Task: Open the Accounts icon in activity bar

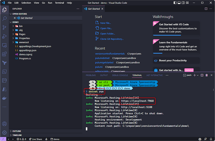Action: pyautogui.click(x=4, y=124)
